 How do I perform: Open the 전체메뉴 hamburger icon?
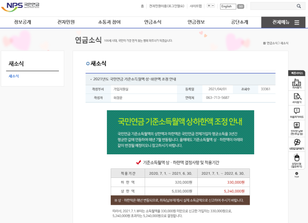pos(297,22)
